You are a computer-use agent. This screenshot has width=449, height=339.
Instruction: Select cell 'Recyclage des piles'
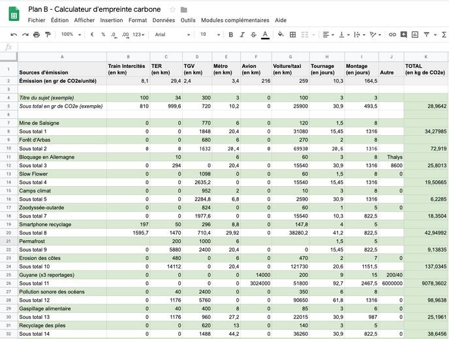coord(62,325)
